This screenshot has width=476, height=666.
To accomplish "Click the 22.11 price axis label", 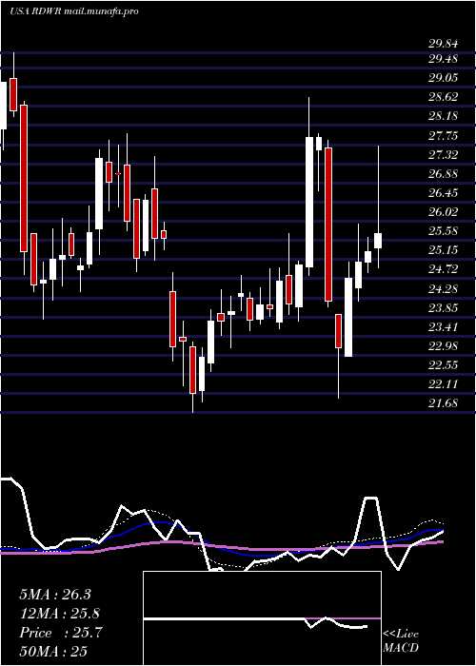I will pos(443,384).
